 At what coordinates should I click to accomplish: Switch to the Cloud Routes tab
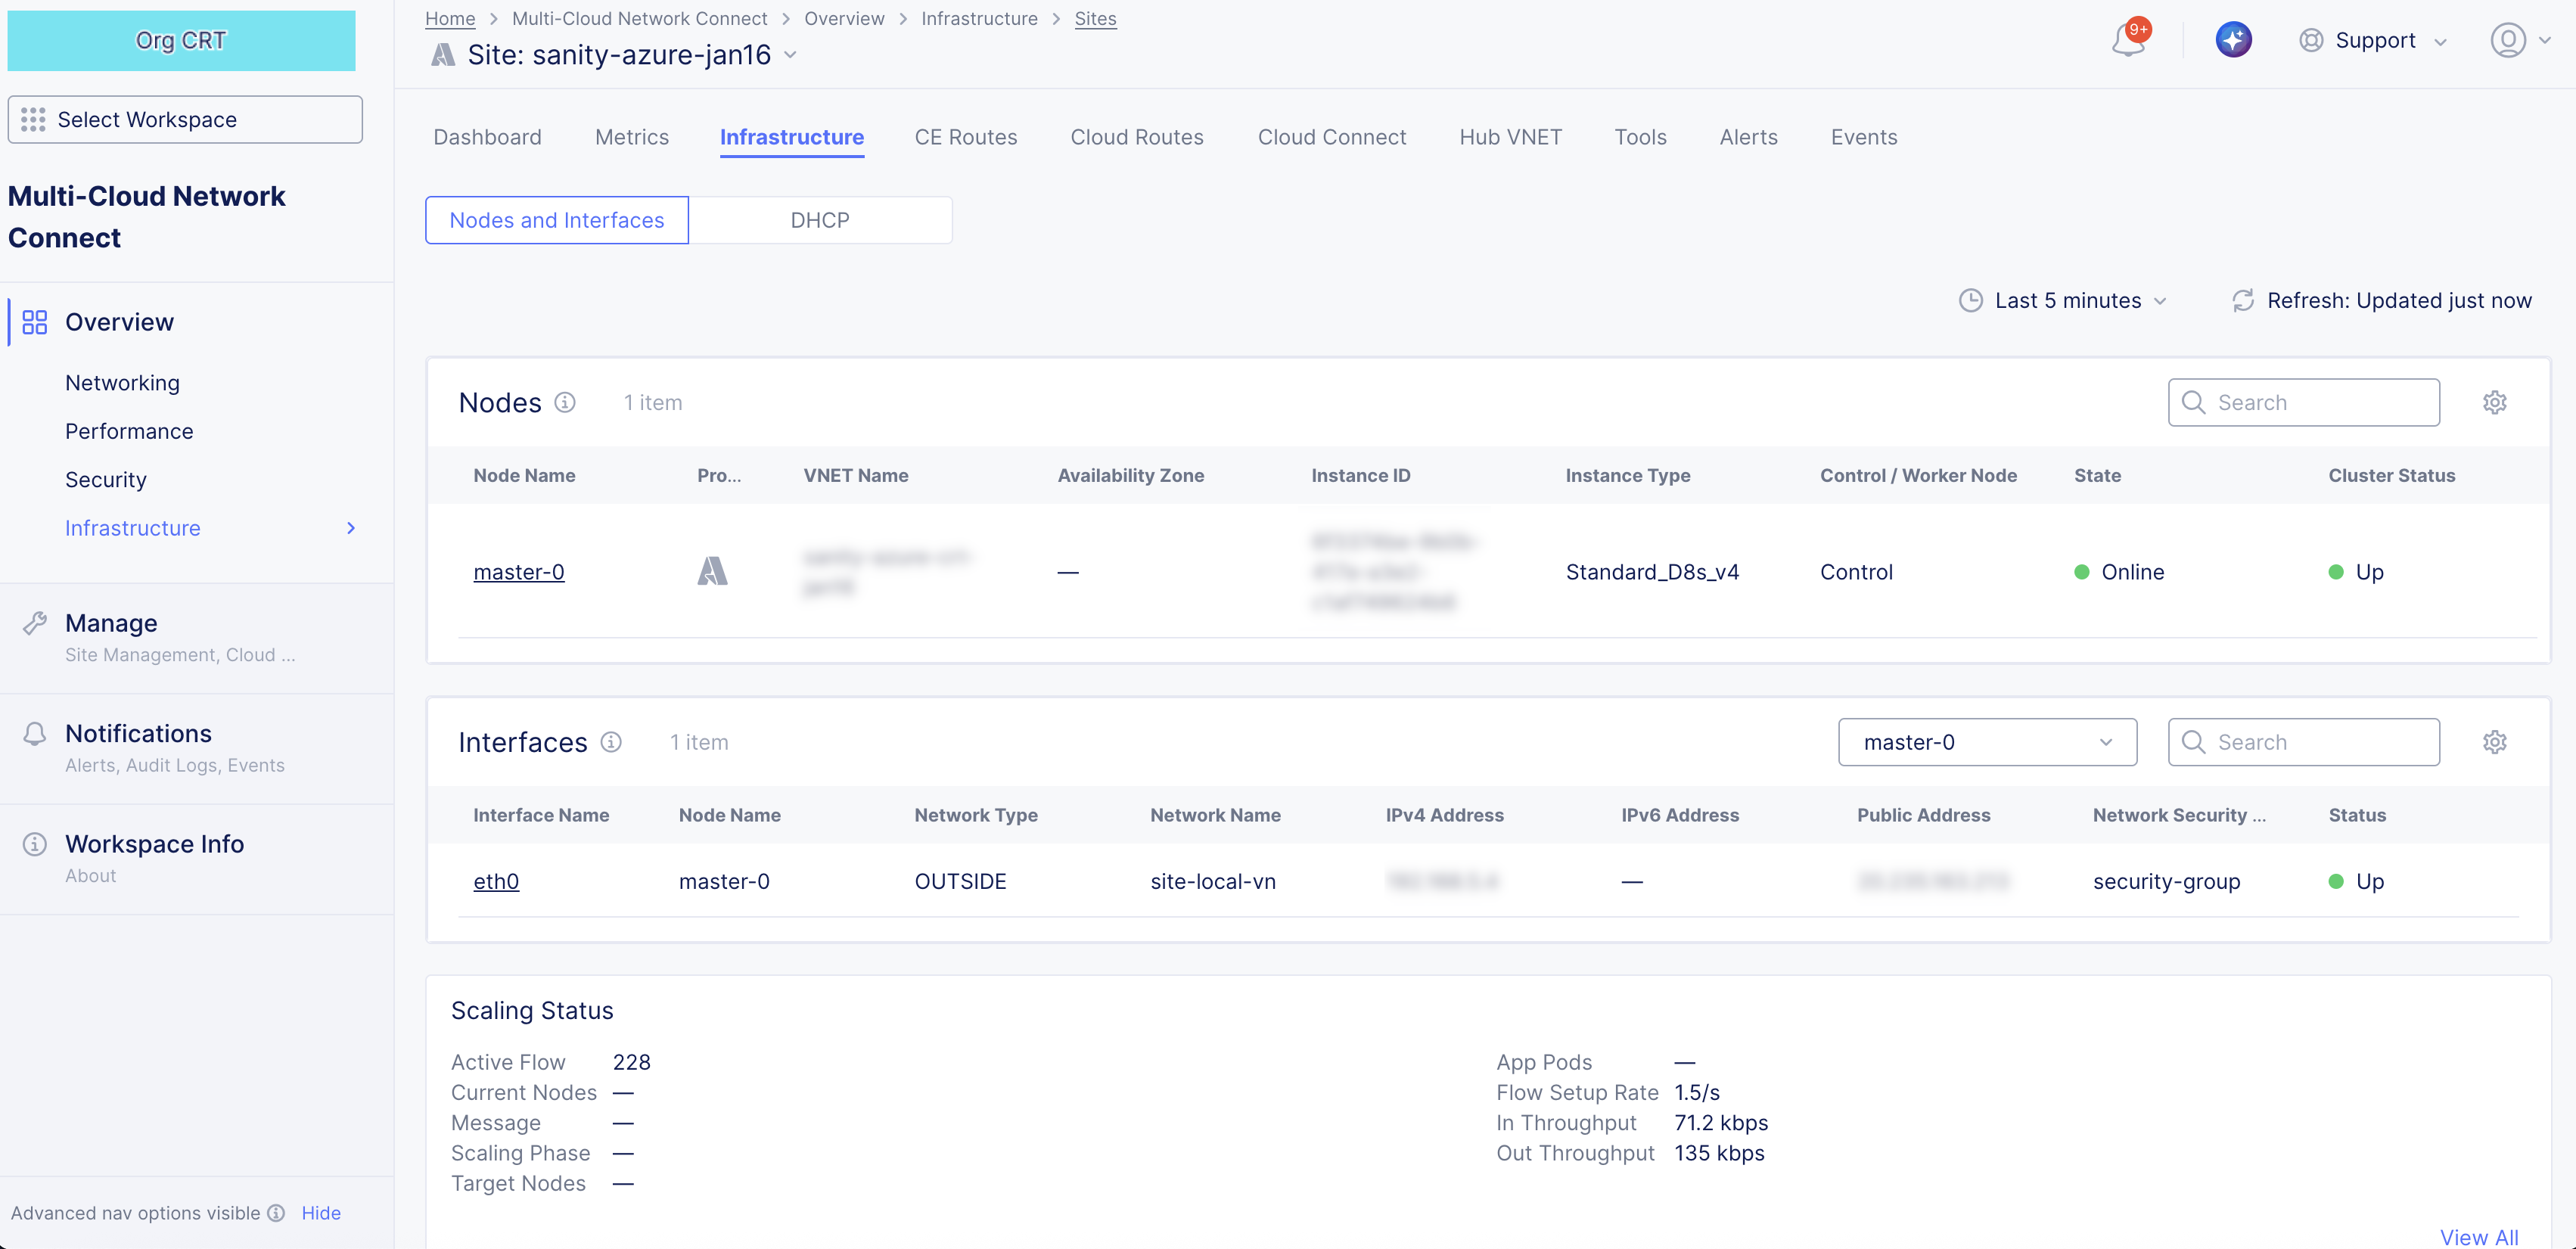1136,137
